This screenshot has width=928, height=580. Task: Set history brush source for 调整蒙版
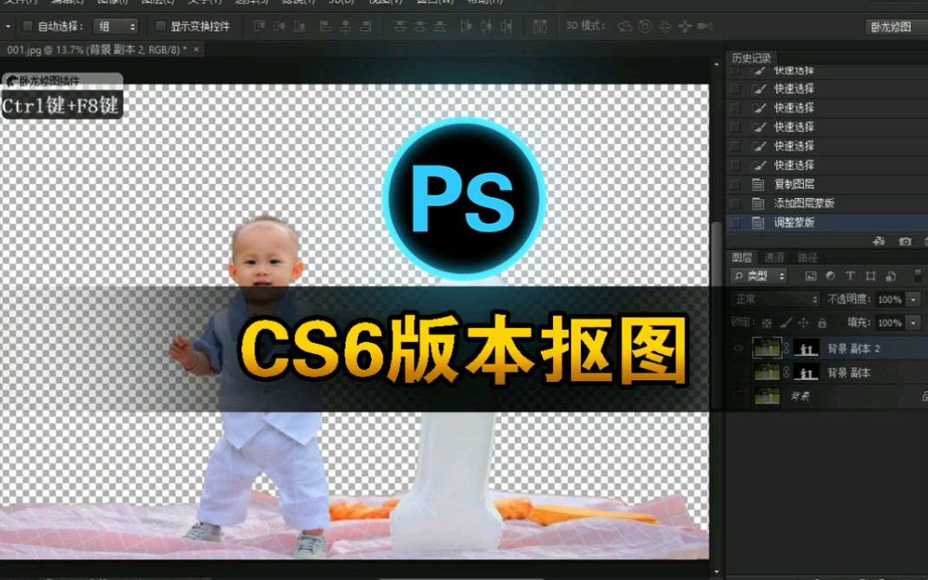pos(735,222)
